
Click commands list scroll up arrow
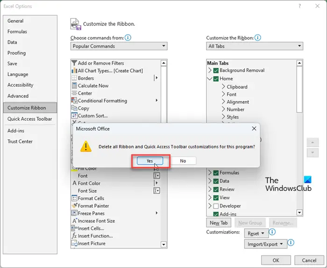tap(164, 63)
